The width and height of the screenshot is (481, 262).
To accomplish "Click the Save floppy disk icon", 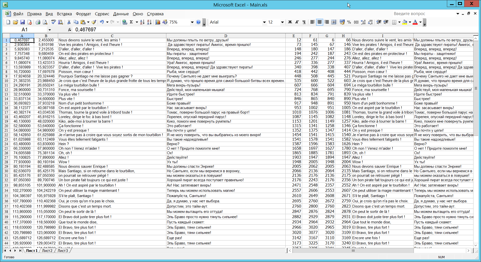I will point(23,22).
